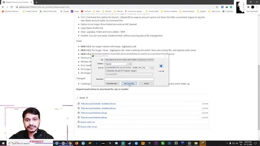The image size is (260, 146).
Task: Click Source code (zip) link
Action: (88, 122)
